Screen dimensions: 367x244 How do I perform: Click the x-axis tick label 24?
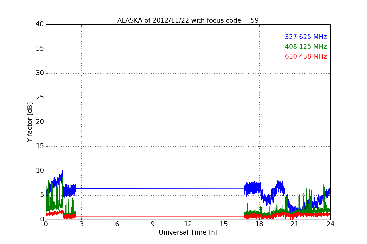pos(330,224)
